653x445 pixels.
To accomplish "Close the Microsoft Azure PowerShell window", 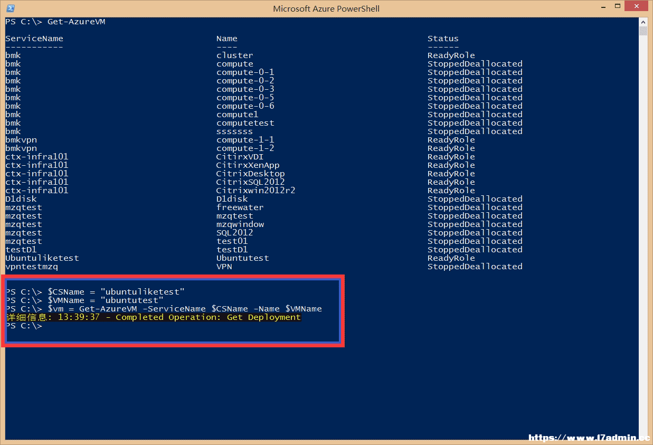I will (x=636, y=7).
